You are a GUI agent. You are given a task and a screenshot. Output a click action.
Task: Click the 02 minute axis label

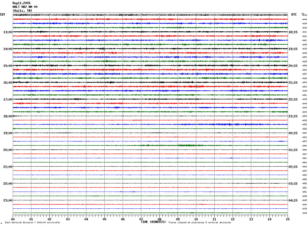click(49, 219)
